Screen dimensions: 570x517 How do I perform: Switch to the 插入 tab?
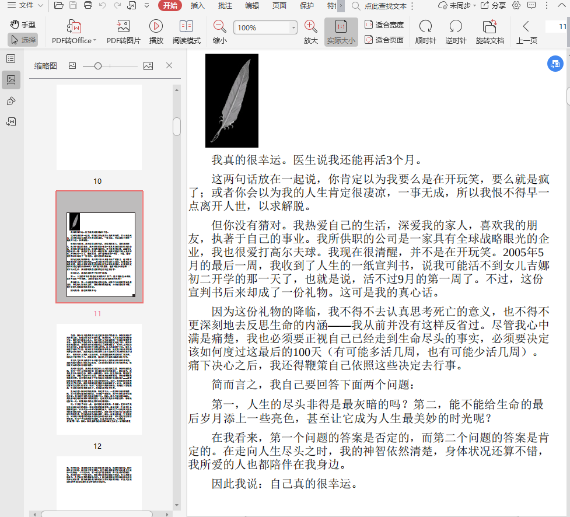click(x=198, y=6)
